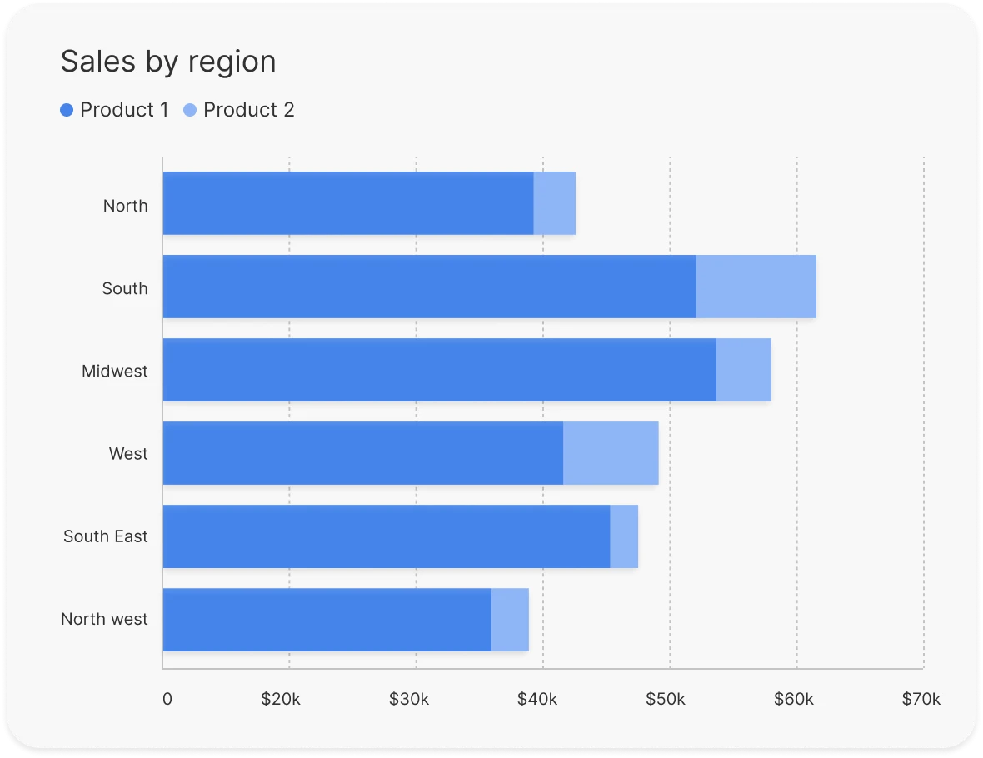Select the Midwest Product 2 bar segment
The image size is (983, 758).
(743, 370)
